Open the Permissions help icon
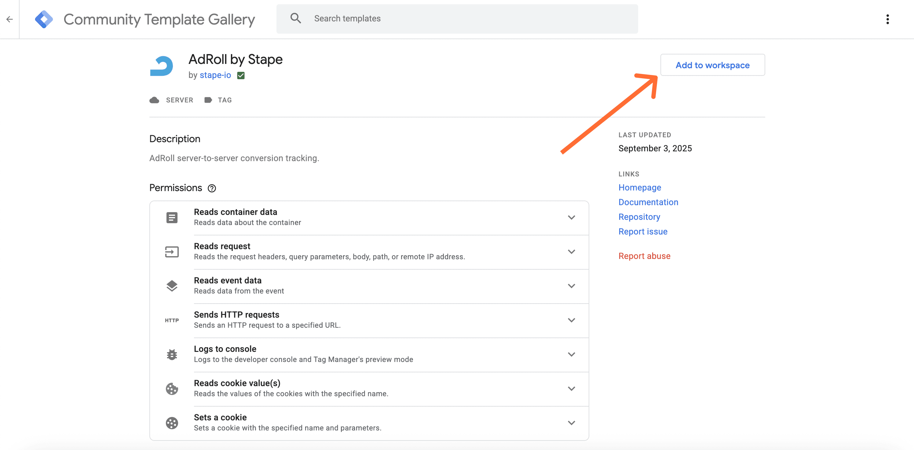This screenshot has width=914, height=450. coord(212,188)
